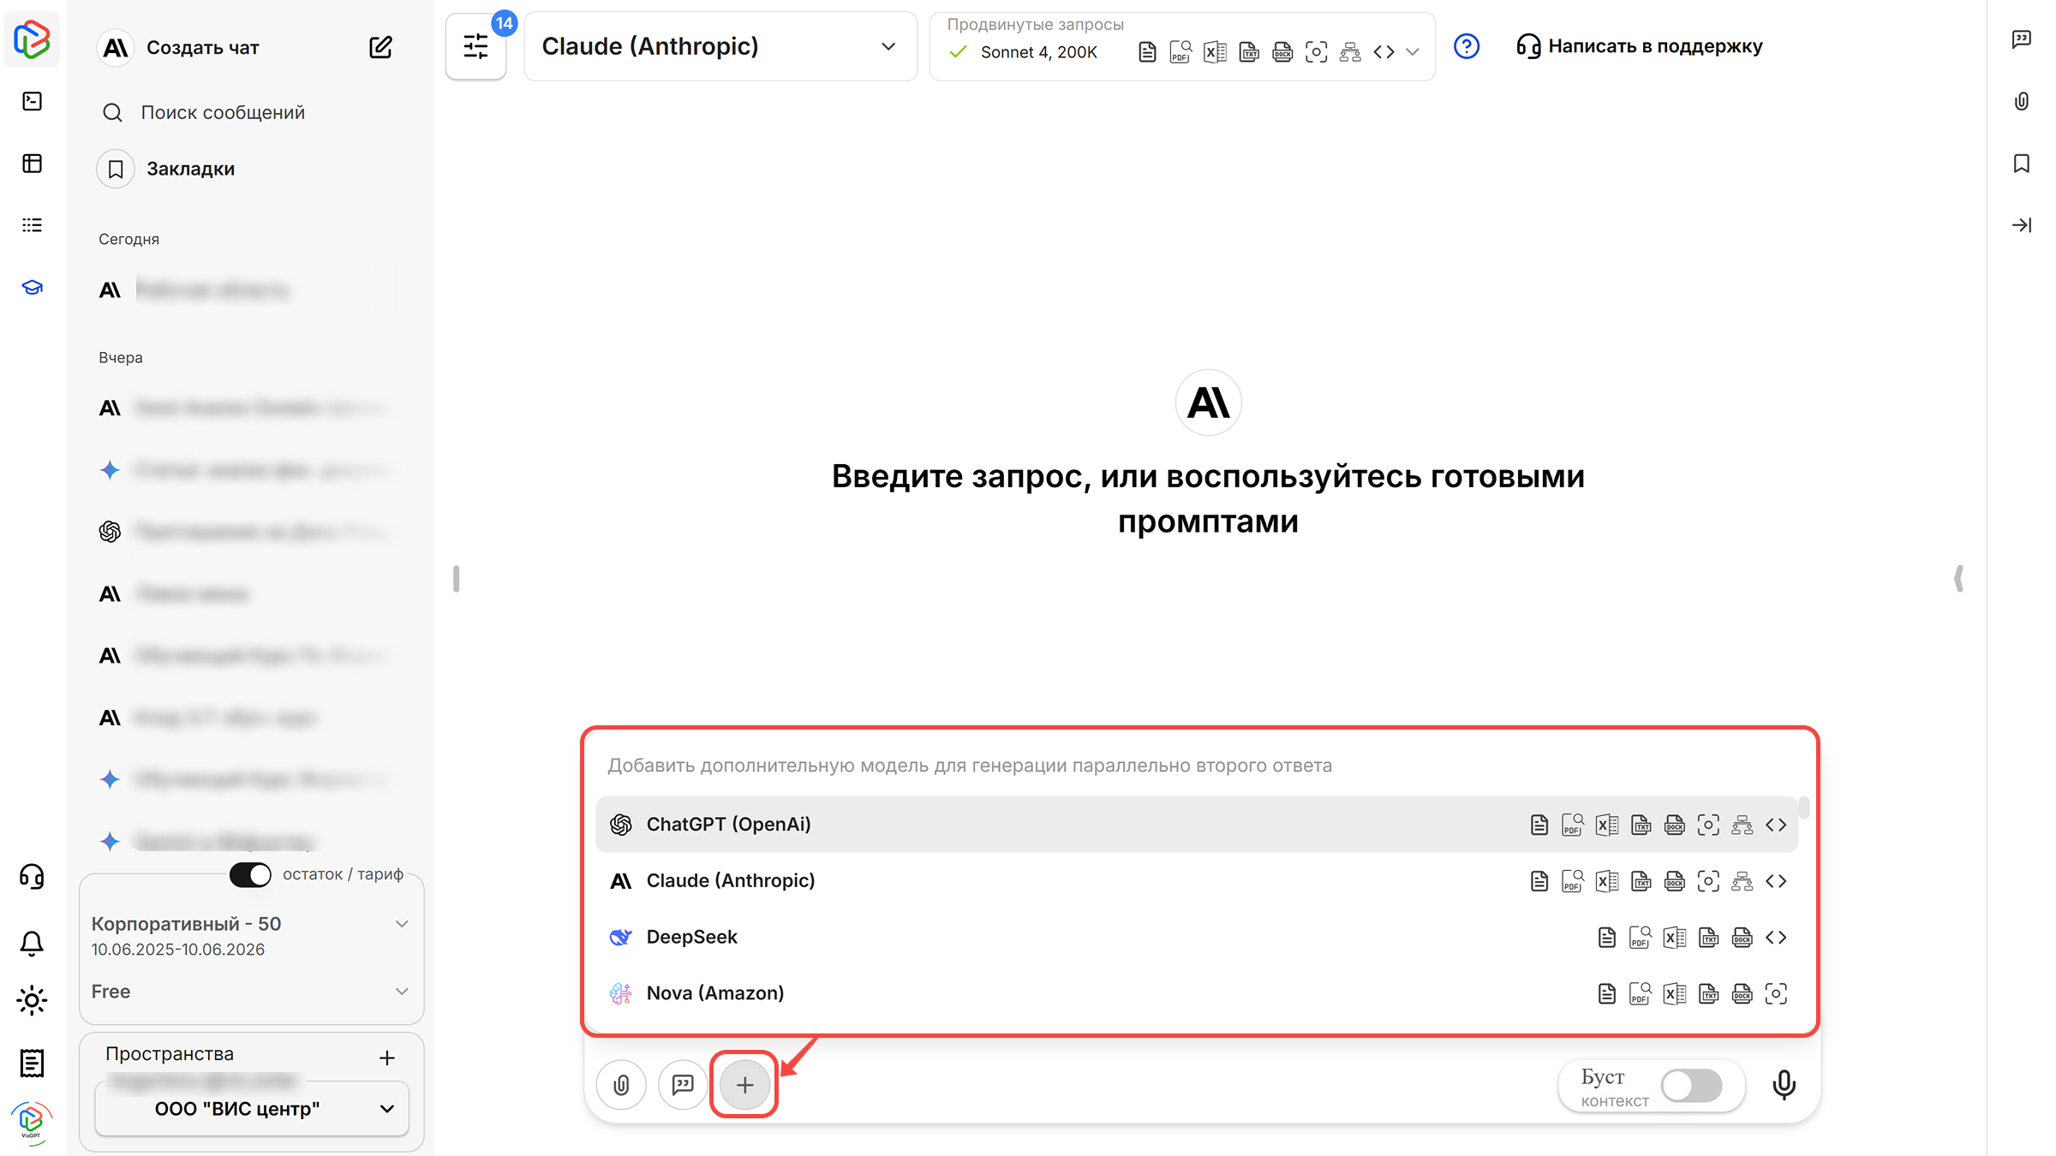Open the graduation cap training icon
The width and height of the screenshot is (2056, 1156).
click(33, 288)
